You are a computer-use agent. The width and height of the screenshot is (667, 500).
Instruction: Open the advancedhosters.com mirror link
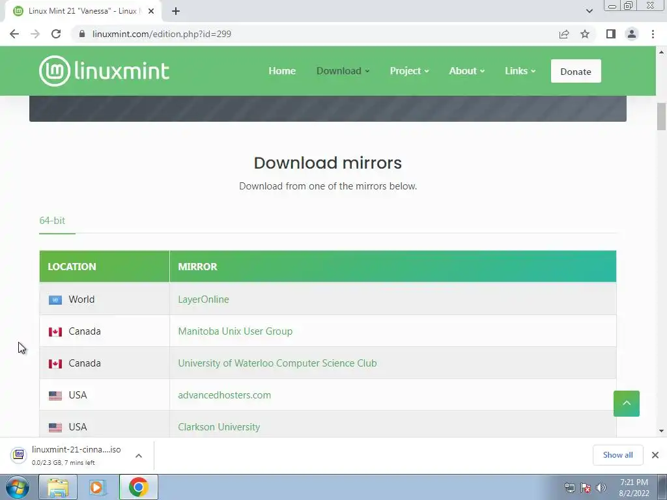coord(224,395)
